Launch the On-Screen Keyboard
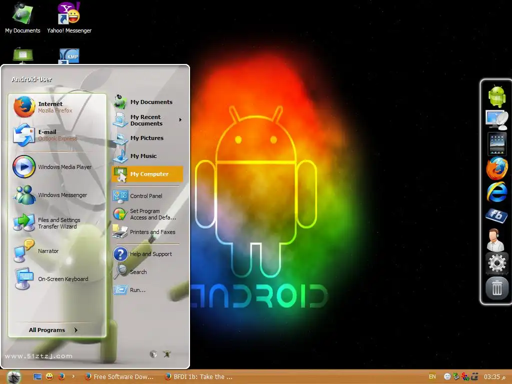 click(x=57, y=279)
